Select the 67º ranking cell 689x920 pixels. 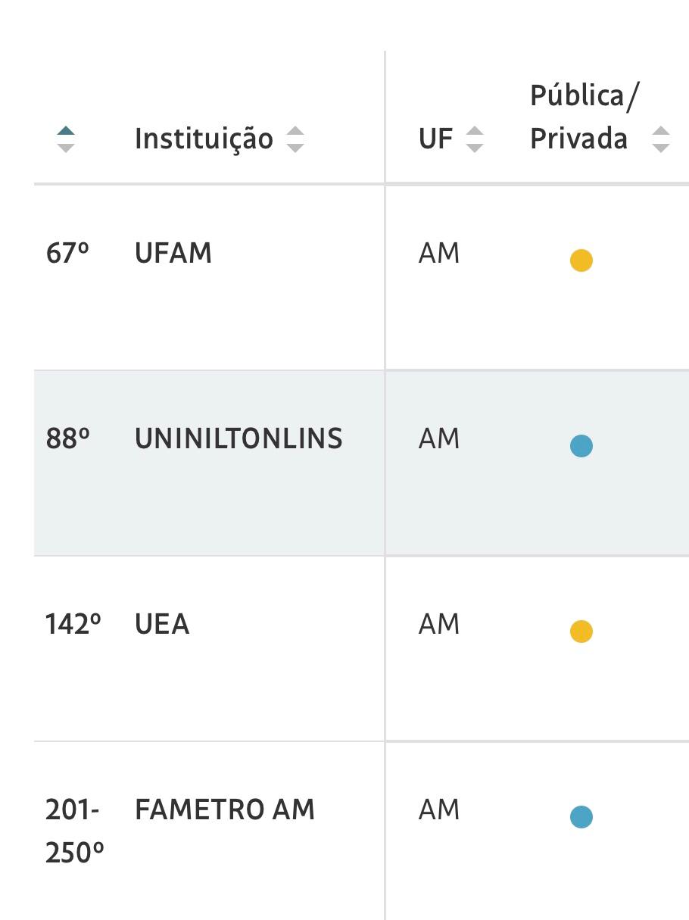click(67, 254)
